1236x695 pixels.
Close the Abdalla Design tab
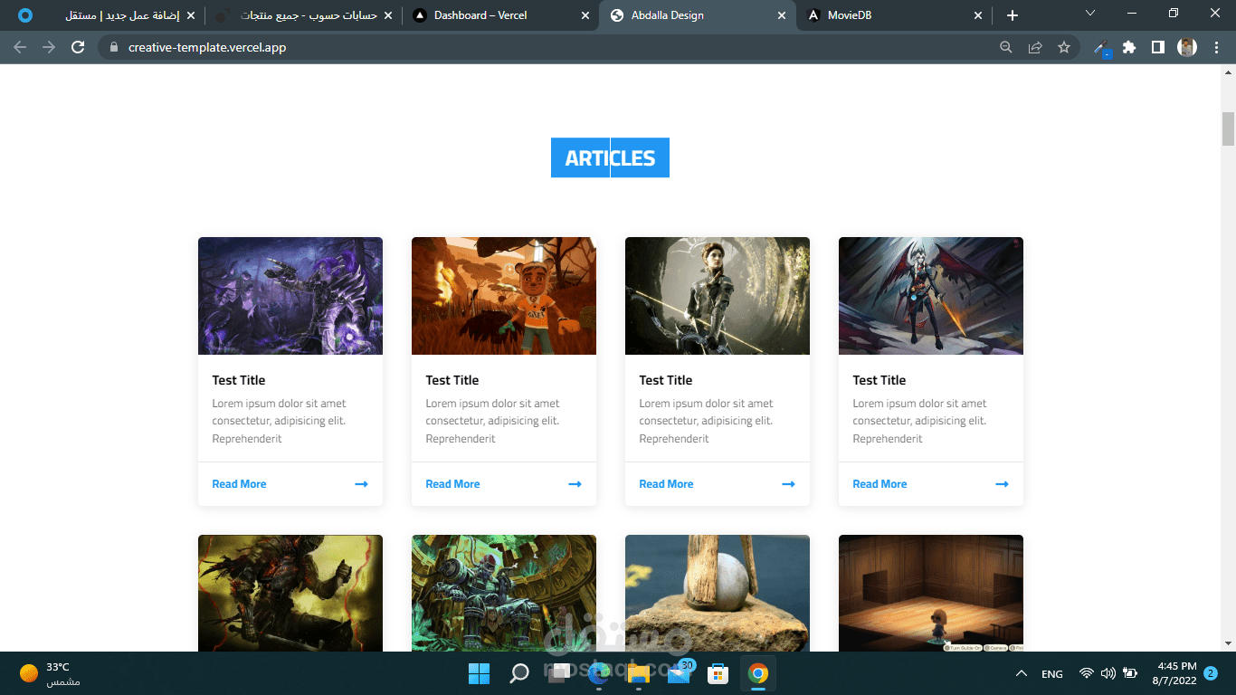click(781, 15)
